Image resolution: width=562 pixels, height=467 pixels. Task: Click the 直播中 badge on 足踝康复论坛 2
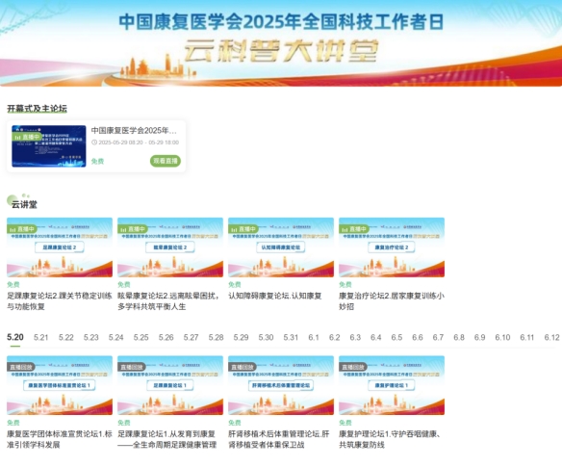(22, 229)
